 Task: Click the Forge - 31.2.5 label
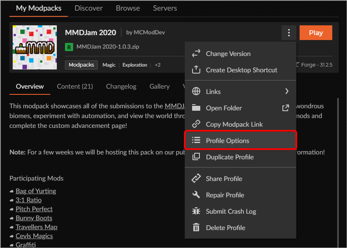tap(316, 65)
